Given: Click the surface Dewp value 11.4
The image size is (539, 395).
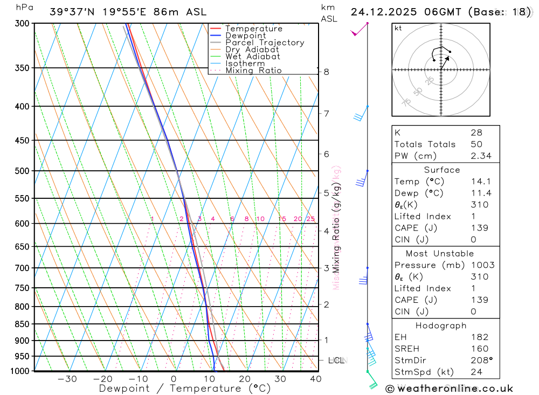Looking at the screenshot, I should tap(481, 193).
